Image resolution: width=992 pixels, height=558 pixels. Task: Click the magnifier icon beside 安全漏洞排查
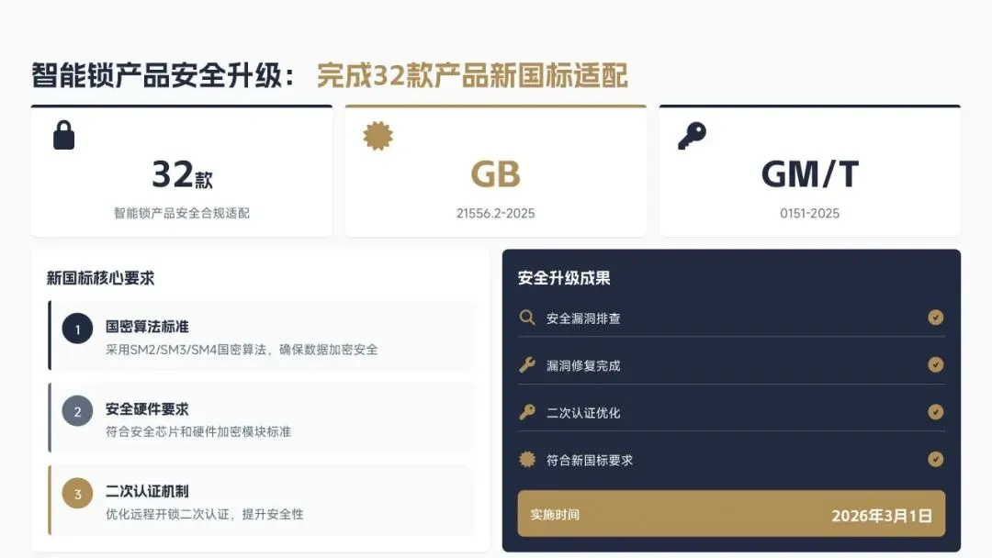[x=527, y=318]
